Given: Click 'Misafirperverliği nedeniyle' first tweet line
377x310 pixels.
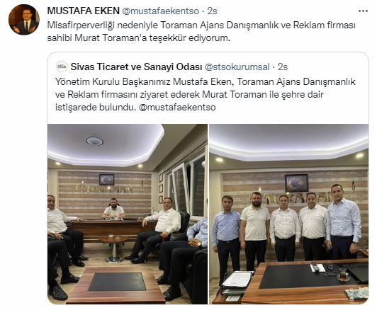Looking at the screenshot, I should 201,25.
